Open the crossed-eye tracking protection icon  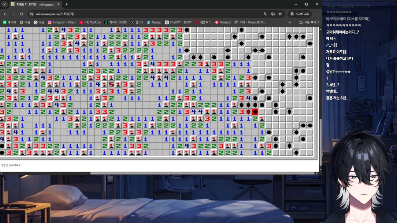pyautogui.click(x=273, y=14)
